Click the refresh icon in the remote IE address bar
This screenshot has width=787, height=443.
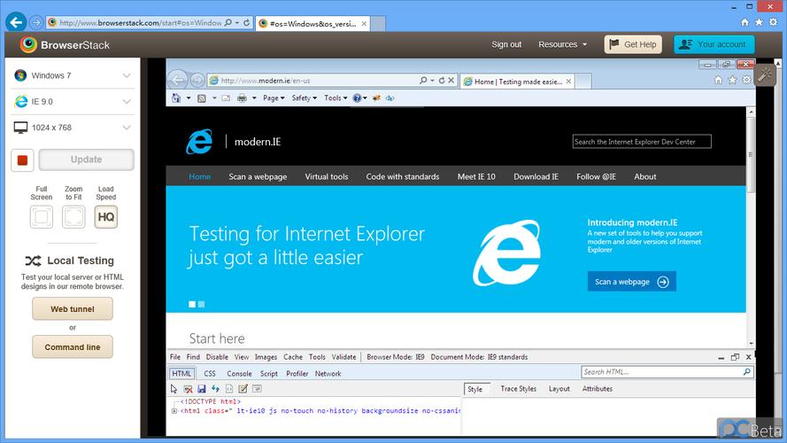coord(442,81)
